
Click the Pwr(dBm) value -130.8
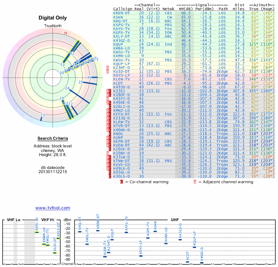pyautogui.click(x=204, y=176)
